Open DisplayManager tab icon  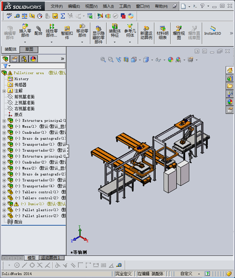[x=33, y=59]
